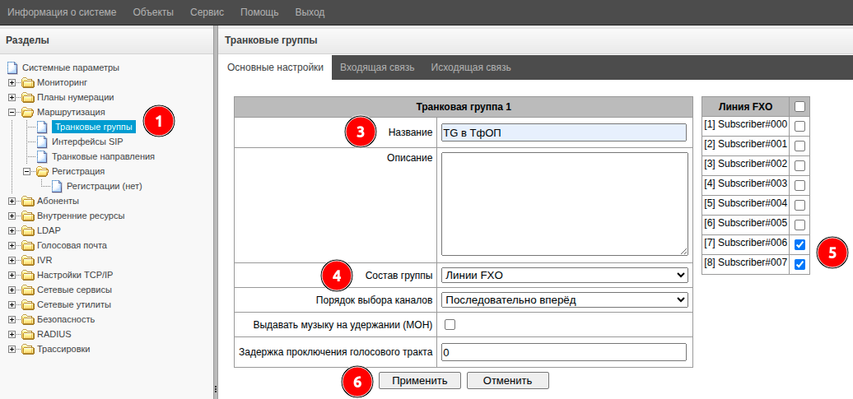Image resolution: width=853 pixels, height=399 pixels.
Task: Click the Интерфейсы SIP page icon
Action: pyautogui.click(x=43, y=142)
